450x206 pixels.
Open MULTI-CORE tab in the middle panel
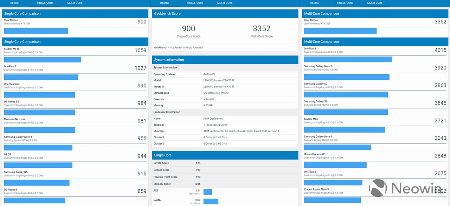[225, 3]
